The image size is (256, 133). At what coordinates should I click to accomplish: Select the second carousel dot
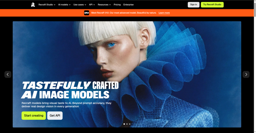[127, 124]
